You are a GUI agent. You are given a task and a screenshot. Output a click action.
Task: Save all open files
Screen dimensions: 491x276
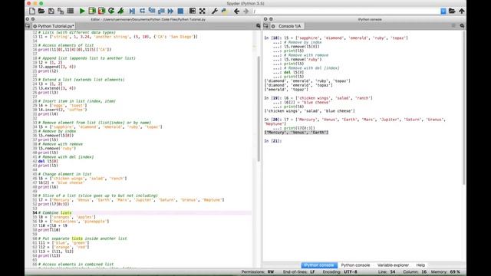point(61,11)
